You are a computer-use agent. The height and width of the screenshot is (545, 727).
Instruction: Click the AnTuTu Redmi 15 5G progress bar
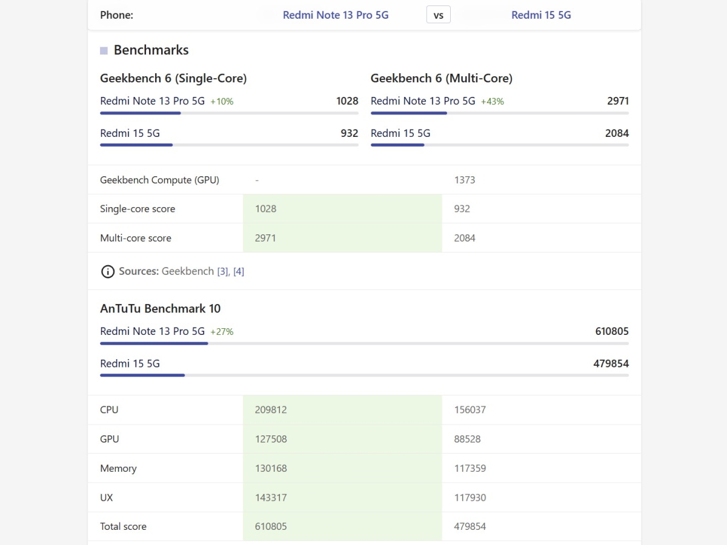pyautogui.click(x=142, y=375)
